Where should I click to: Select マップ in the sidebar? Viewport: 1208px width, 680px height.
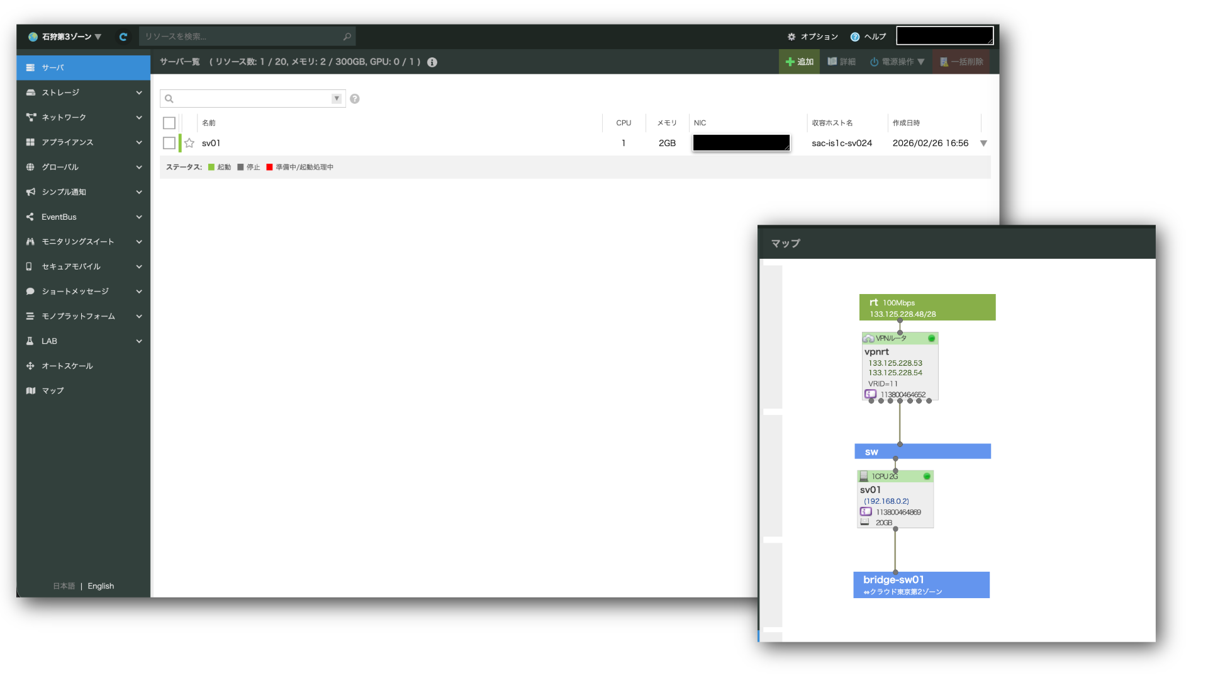53,390
